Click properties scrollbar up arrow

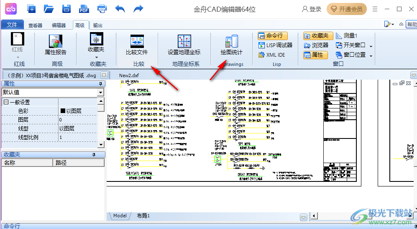tap(101, 101)
